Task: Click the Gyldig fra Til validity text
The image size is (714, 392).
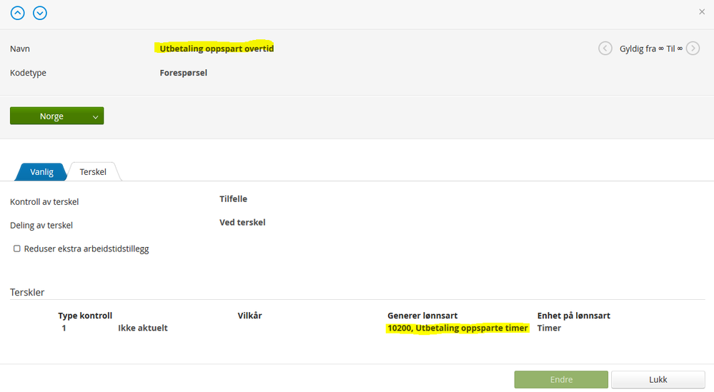Action: point(650,49)
